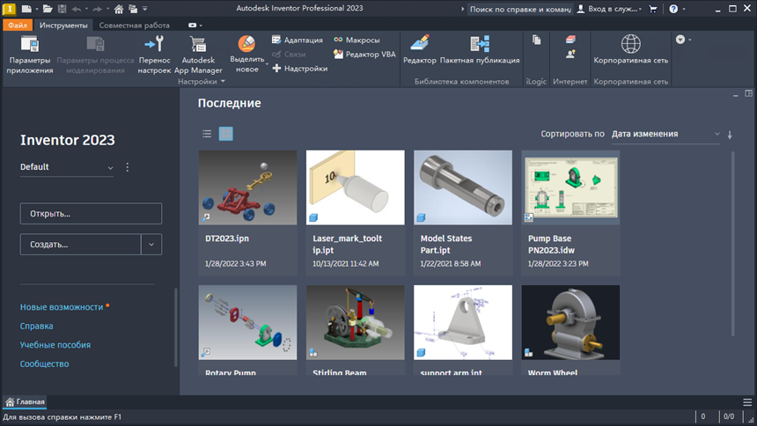Open Корпоративная сеть globe button
The height and width of the screenshot is (426, 757).
point(630,49)
